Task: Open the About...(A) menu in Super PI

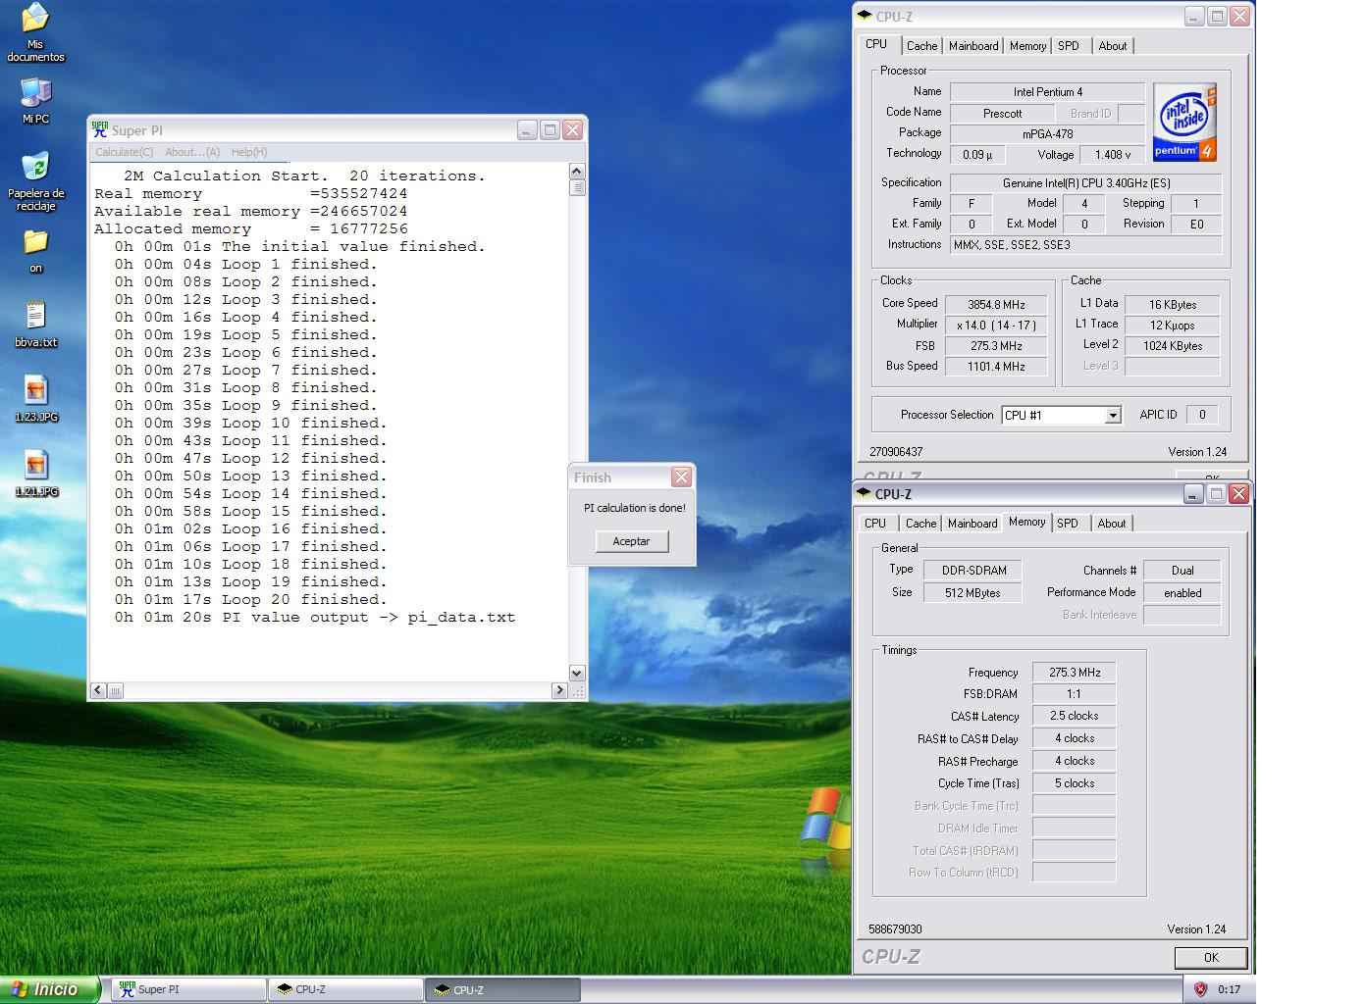Action: tap(192, 152)
